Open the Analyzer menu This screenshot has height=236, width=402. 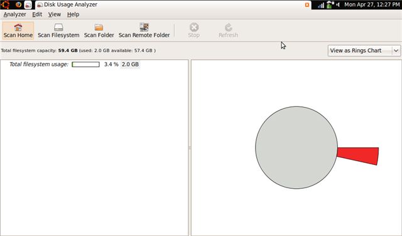click(14, 14)
